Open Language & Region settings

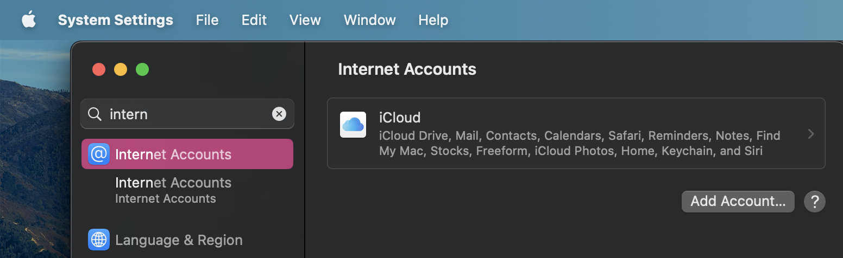pos(179,240)
